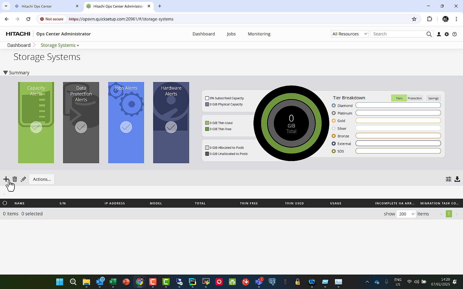The height and width of the screenshot is (289, 463).
Task: Sort table by NAME column
Action: pyautogui.click(x=20, y=203)
